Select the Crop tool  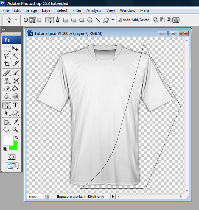click(x=6, y=64)
